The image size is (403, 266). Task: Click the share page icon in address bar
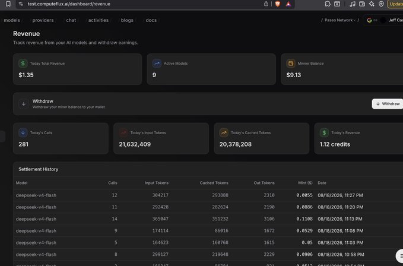266,4
